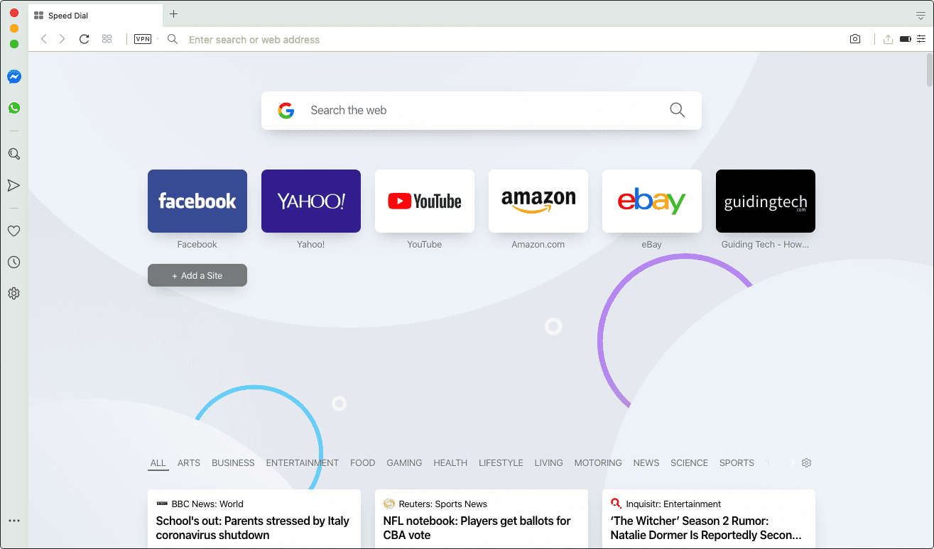Open WhatsApp in the sidebar
The image size is (934, 549).
click(14, 109)
